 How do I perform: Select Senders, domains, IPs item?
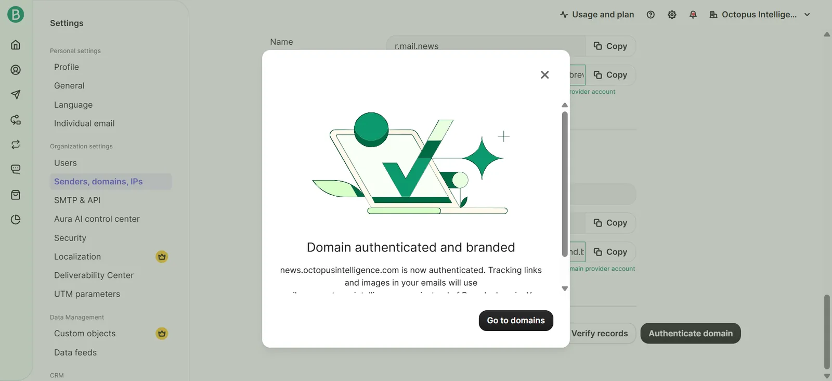pyautogui.click(x=111, y=182)
